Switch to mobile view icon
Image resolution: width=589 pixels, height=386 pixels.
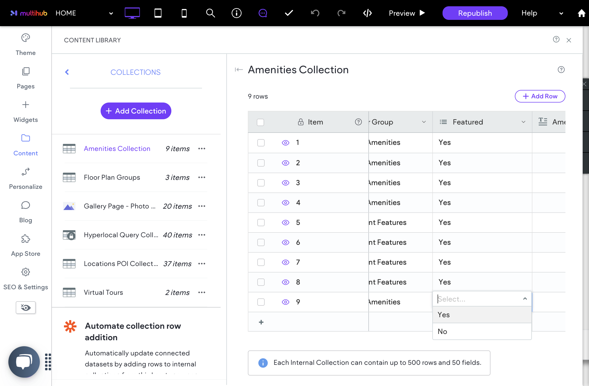(x=184, y=13)
